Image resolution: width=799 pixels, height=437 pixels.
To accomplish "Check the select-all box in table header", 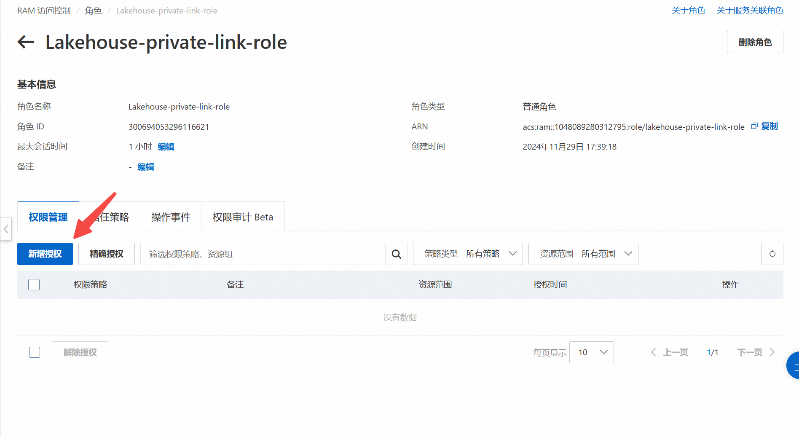I will (x=34, y=284).
